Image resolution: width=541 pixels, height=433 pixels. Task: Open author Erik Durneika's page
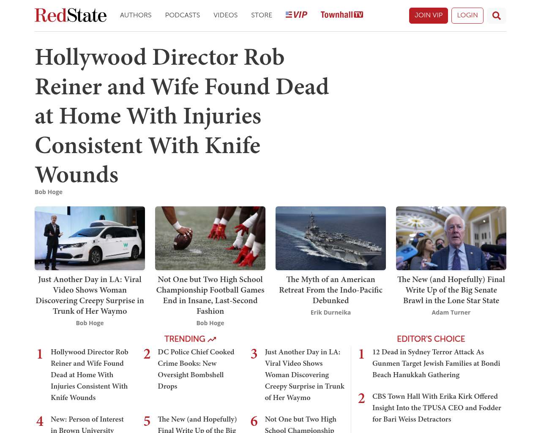coord(331,312)
